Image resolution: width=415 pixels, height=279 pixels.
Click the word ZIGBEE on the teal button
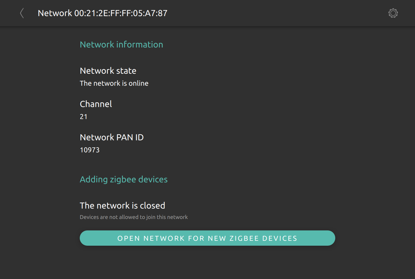pos(244,238)
